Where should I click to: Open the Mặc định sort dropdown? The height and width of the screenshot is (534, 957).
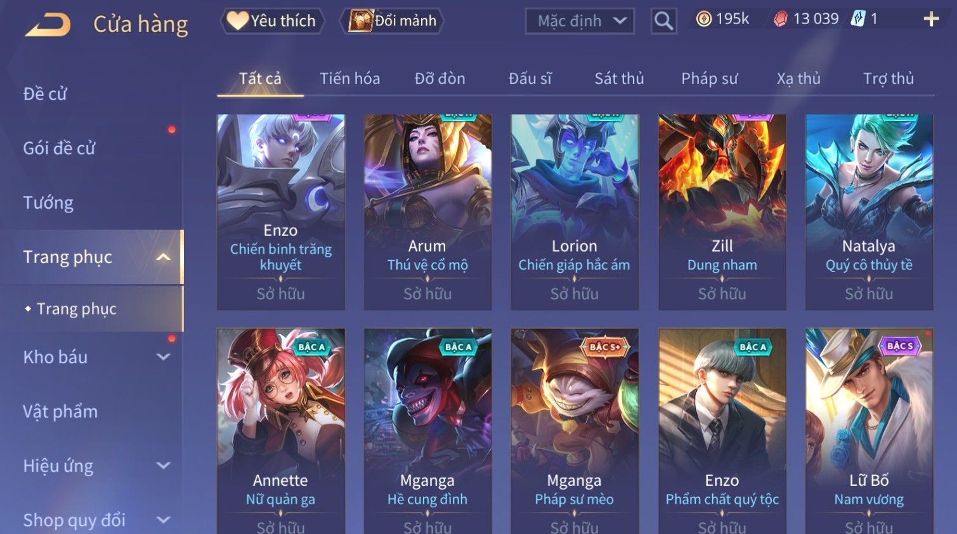[x=580, y=21]
